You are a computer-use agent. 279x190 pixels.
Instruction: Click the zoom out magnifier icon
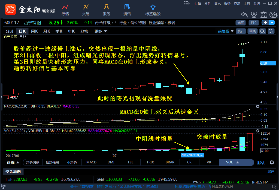[x=271, y=31]
